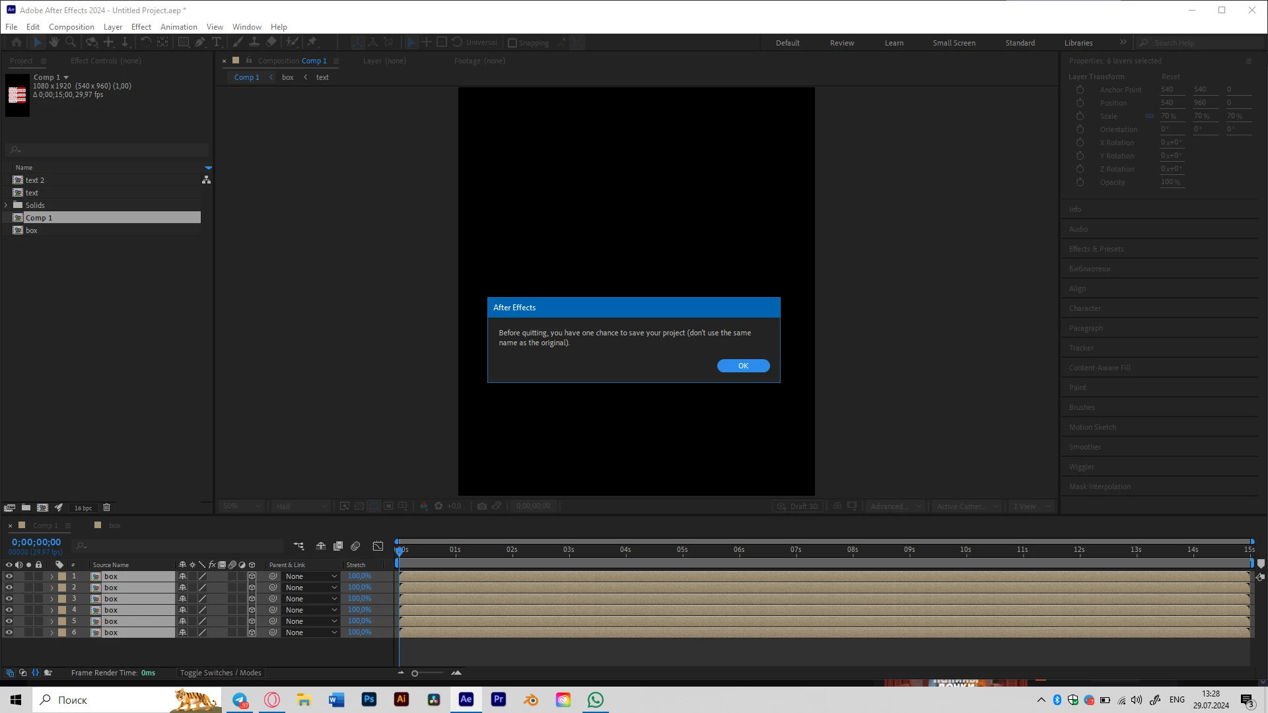Viewport: 1268px width, 713px height.
Task: Open the Graph Editor in timeline
Action: [x=378, y=546]
